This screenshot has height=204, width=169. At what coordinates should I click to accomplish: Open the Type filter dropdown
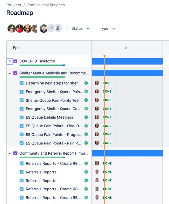pos(107,29)
